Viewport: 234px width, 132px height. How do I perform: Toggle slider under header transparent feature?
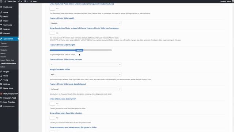pyautogui.click(x=55, y=8)
